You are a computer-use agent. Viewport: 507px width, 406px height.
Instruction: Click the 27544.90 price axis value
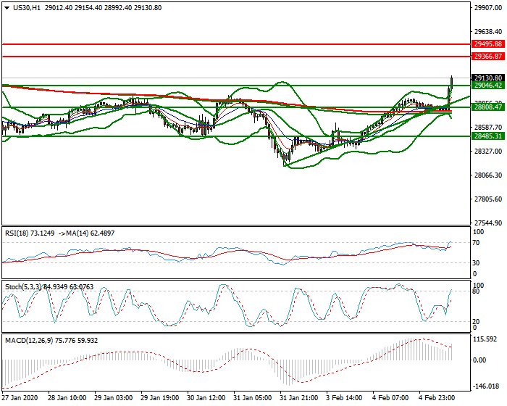(488, 223)
